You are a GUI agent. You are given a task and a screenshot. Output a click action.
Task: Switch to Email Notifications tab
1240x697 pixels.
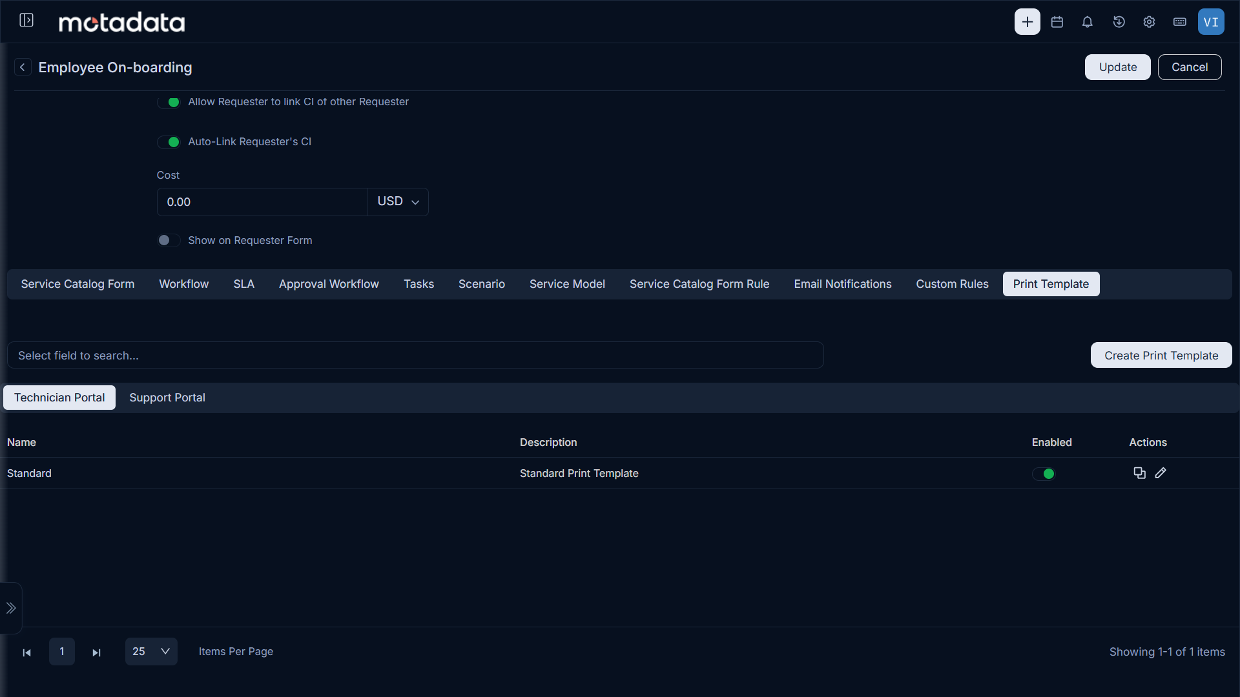(x=843, y=284)
